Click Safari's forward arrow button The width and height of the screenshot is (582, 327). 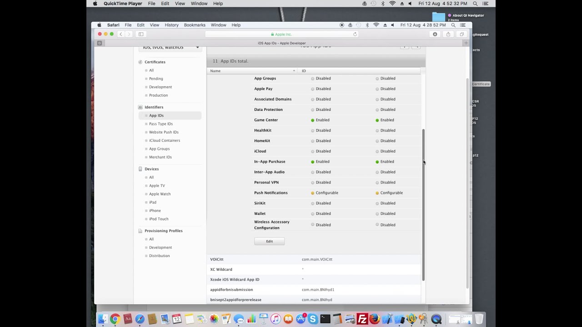(x=129, y=34)
